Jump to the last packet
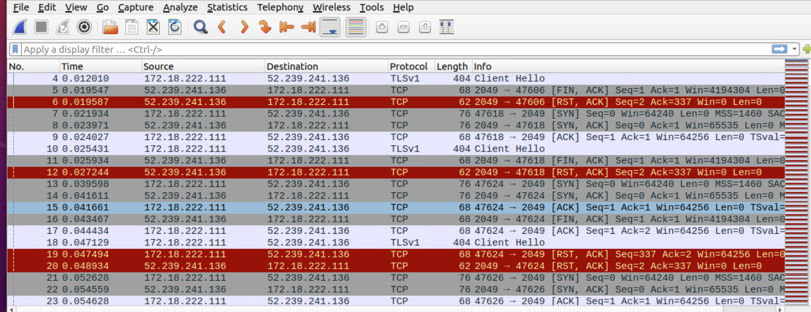The width and height of the screenshot is (811, 312). point(308,27)
